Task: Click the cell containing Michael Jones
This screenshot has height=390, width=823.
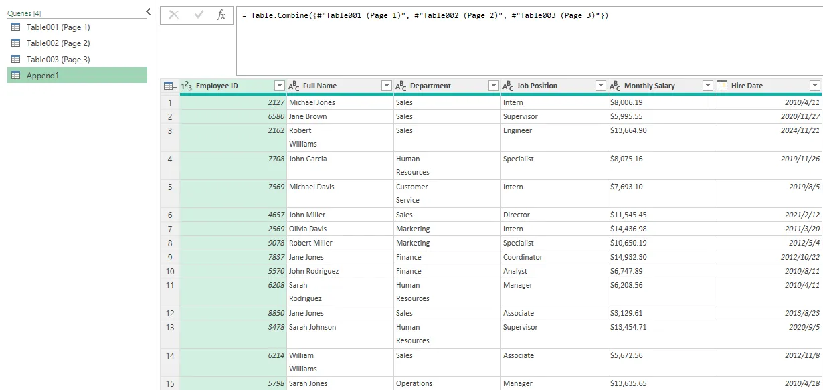Action: (340, 102)
